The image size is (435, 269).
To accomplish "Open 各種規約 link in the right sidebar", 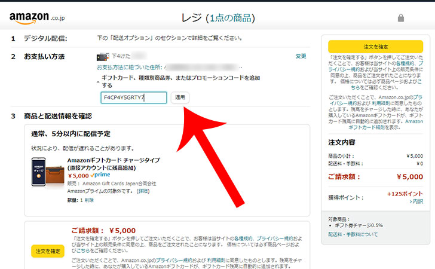I will [406, 63].
